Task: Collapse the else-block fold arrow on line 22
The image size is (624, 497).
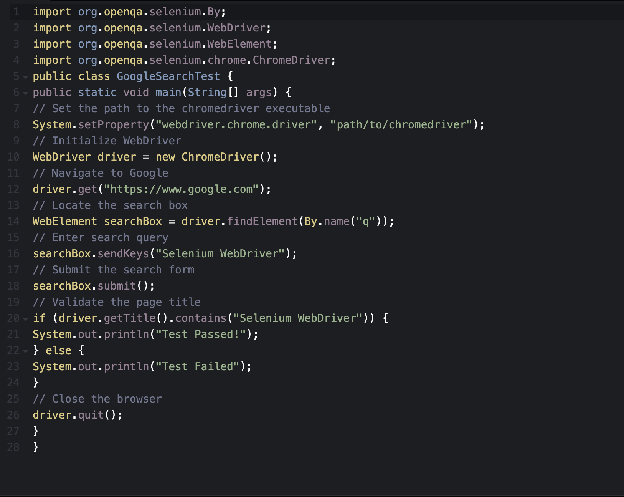Action: 25,351
